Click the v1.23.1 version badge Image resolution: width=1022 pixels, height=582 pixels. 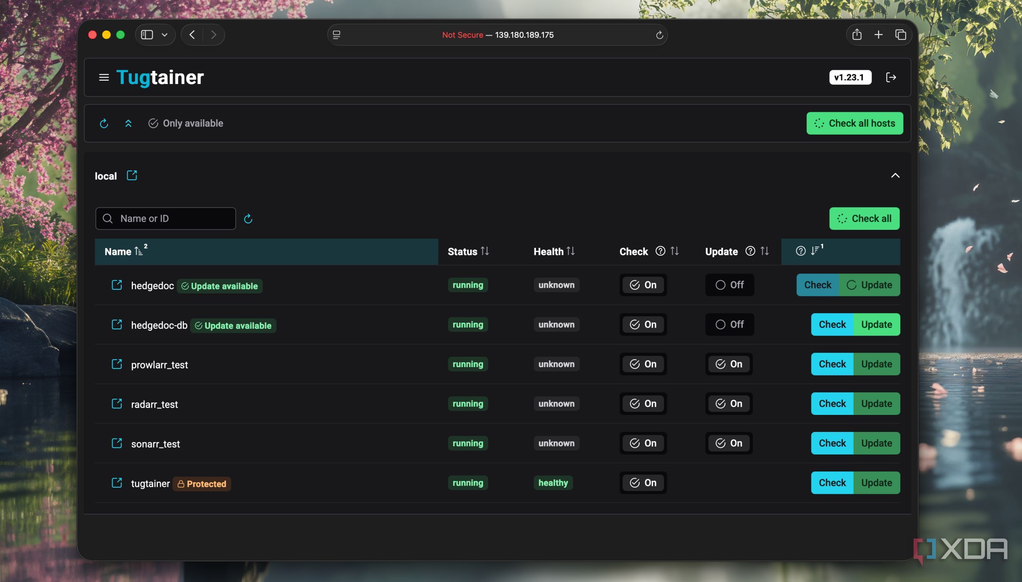850,77
